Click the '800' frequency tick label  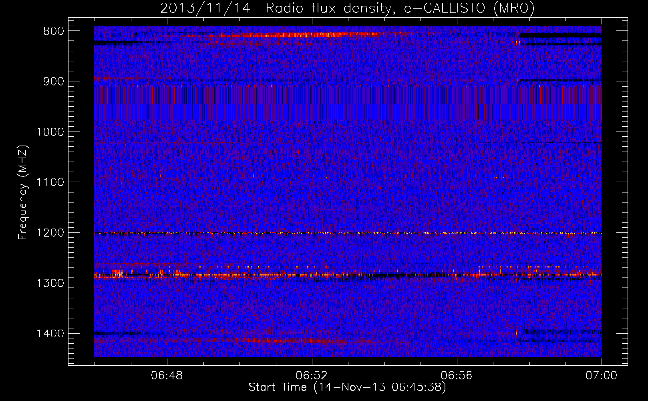[53, 31]
